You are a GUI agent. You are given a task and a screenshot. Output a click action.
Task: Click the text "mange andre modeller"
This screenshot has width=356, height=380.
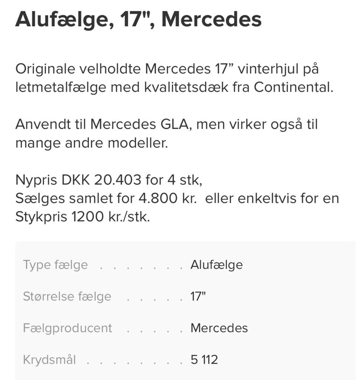click(92, 143)
